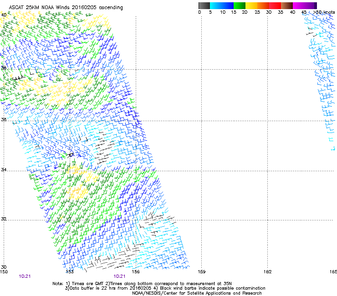The image size is (337, 296).
Task: Select the green 15-20 knots color bar segment
Action: coord(240,5)
